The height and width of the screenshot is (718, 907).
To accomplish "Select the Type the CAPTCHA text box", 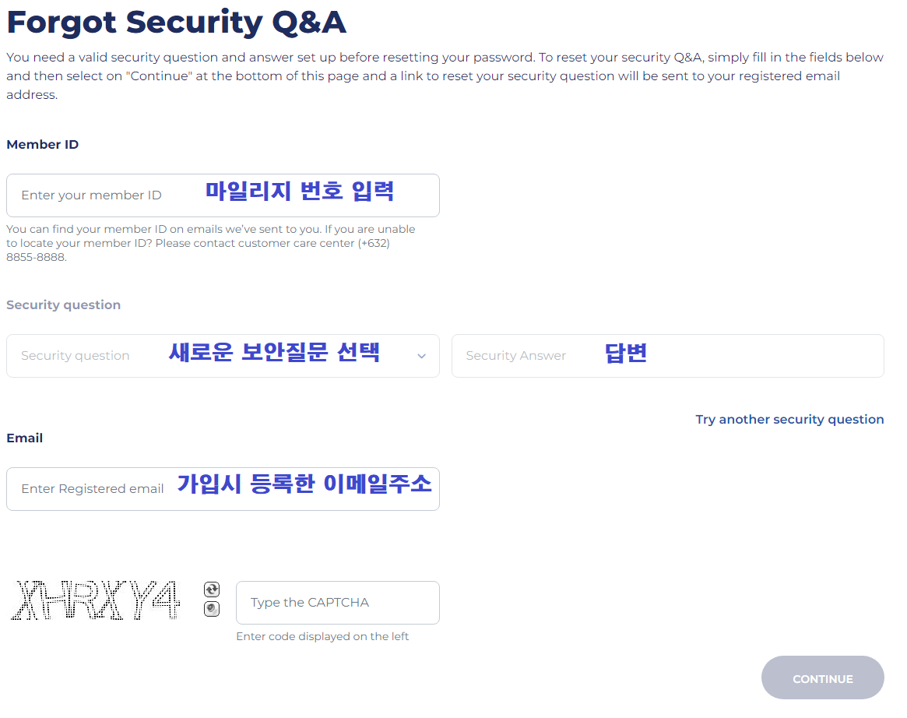I will pyautogui.click(x=338, y=603).
